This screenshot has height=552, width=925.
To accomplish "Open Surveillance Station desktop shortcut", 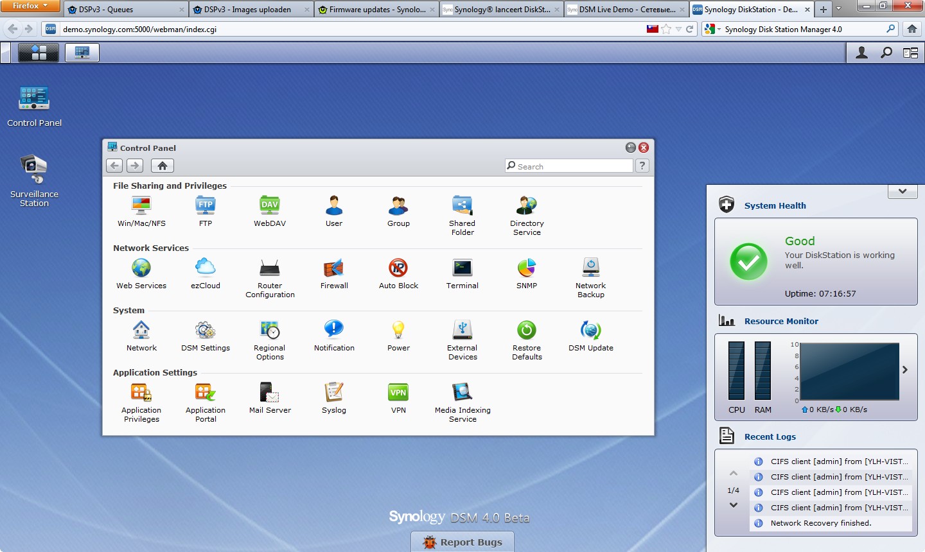I will tap(34, 181).
